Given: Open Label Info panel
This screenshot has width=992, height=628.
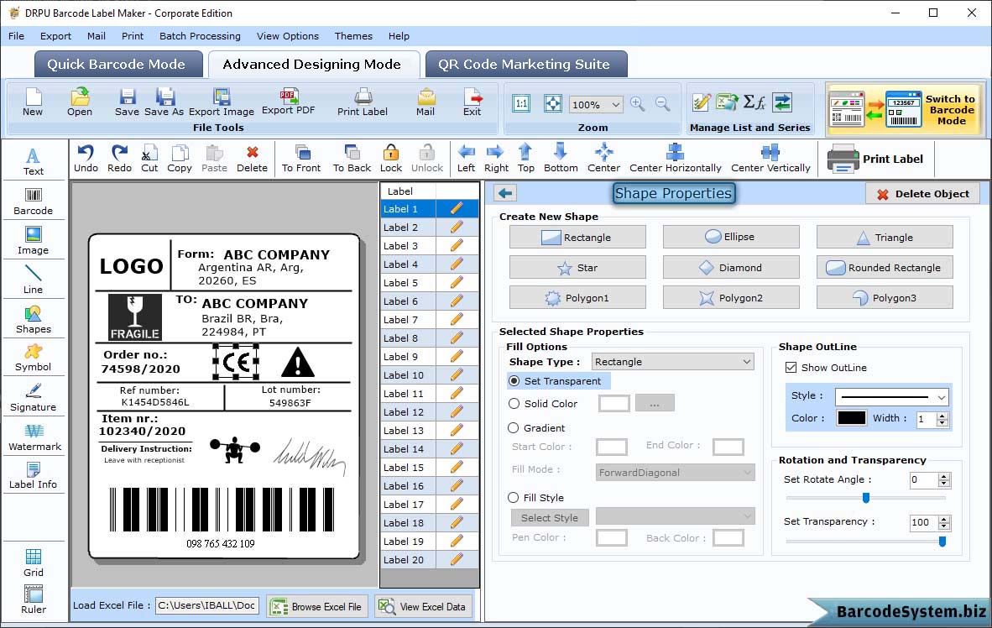Looking at the screenshot, I should click(34, 475).
